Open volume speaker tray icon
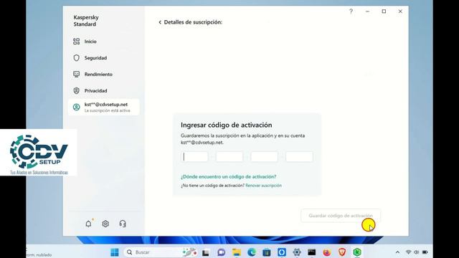The width and height of the screenshot is (459, 258). (416, 252)
